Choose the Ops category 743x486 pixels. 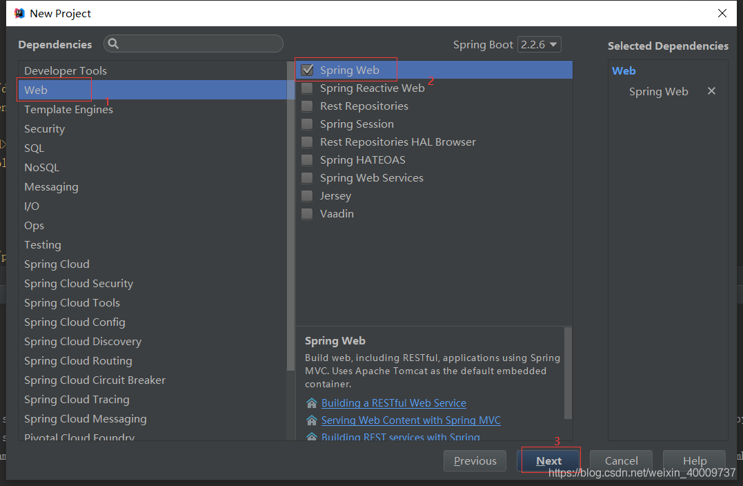[x=152, y=226]
